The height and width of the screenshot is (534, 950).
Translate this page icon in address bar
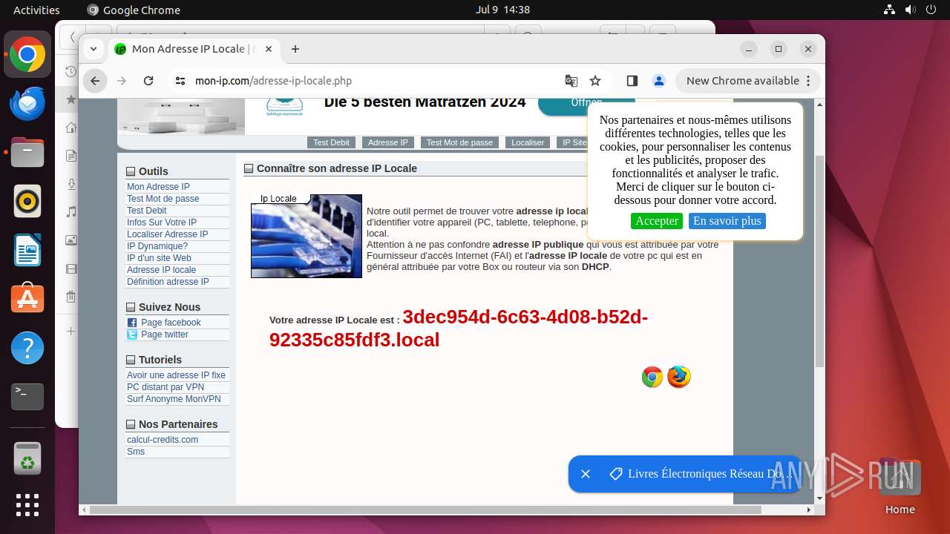571,81
